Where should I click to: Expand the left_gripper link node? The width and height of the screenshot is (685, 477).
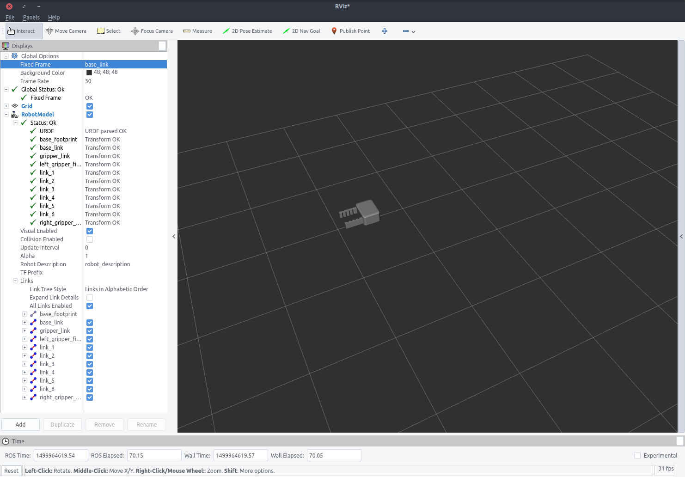[x=24, y=339]
